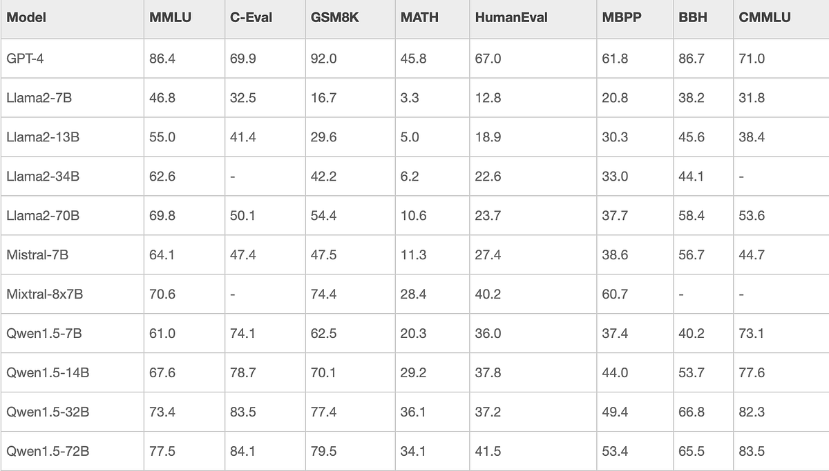The image size is (829, 471).
Task: Select Llama2-70B BBH value 58.4
Action: [692, 216]
